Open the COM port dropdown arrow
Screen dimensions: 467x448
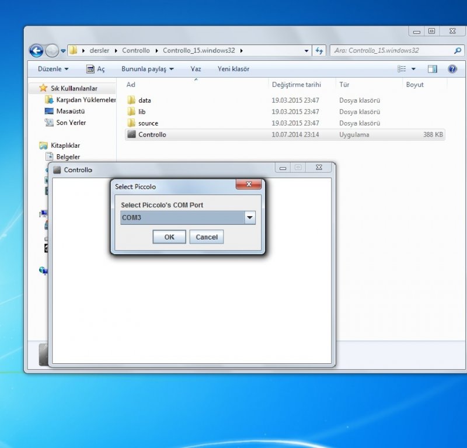(250, 218)
